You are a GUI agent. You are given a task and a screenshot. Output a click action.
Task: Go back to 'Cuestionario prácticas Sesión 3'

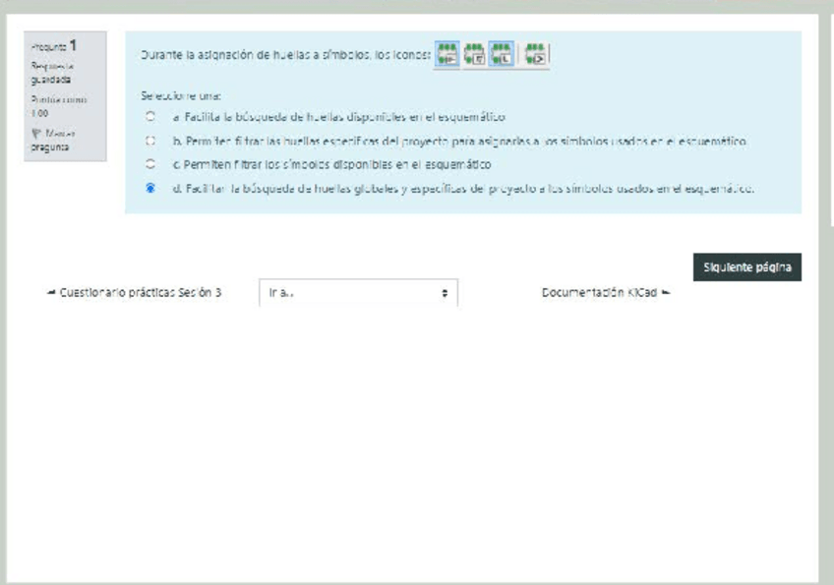[134, 293]
